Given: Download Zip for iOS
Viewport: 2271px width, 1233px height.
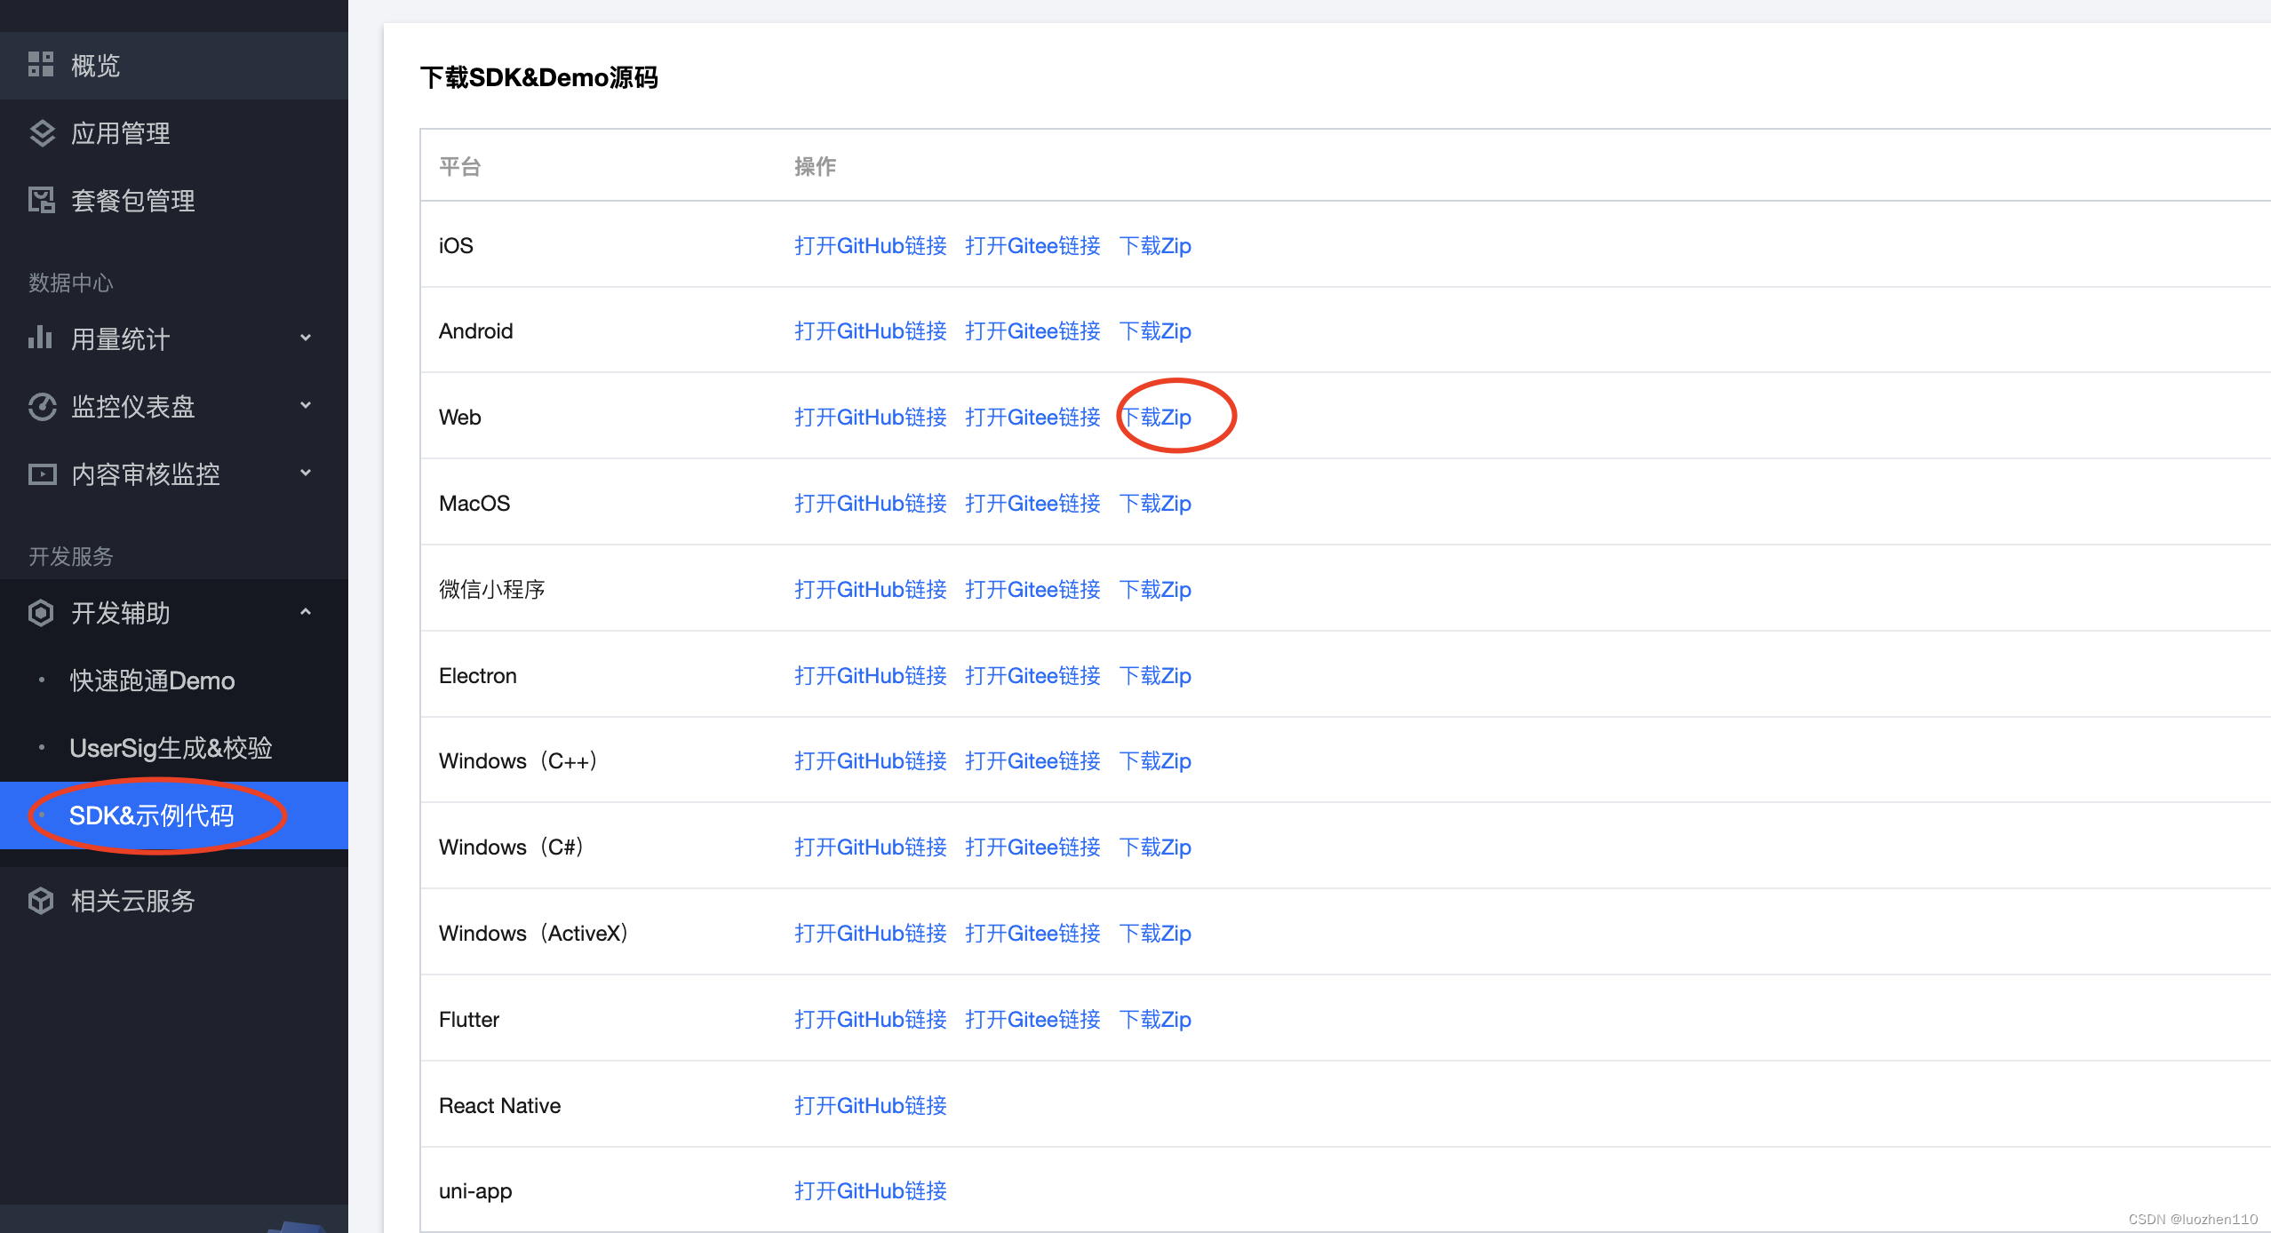Looking at the screenshot, I should [1155, 246].
